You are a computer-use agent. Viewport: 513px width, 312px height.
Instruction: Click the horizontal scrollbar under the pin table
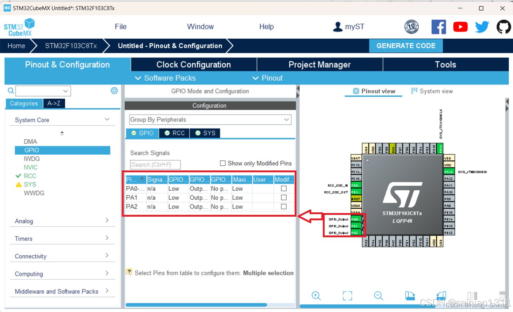pos(196,305)
